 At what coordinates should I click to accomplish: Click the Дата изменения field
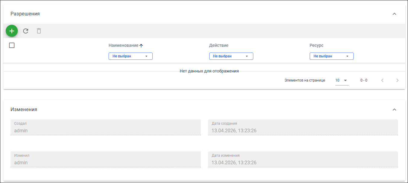point(303,159)
